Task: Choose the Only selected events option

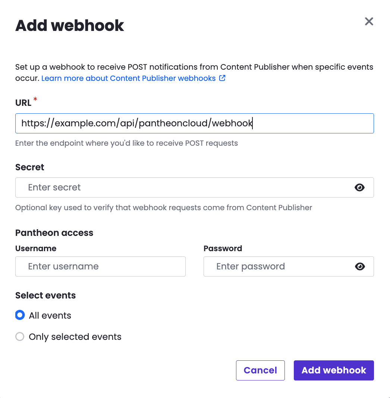Action: (x=20, y=337)
